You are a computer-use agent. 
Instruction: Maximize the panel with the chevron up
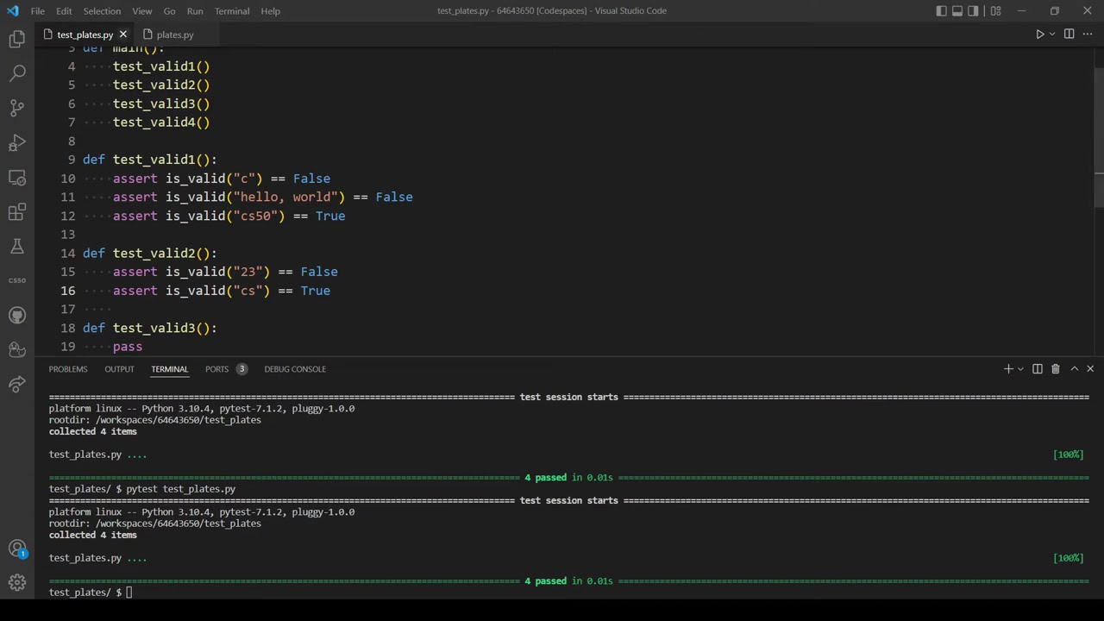[1074, 369]
